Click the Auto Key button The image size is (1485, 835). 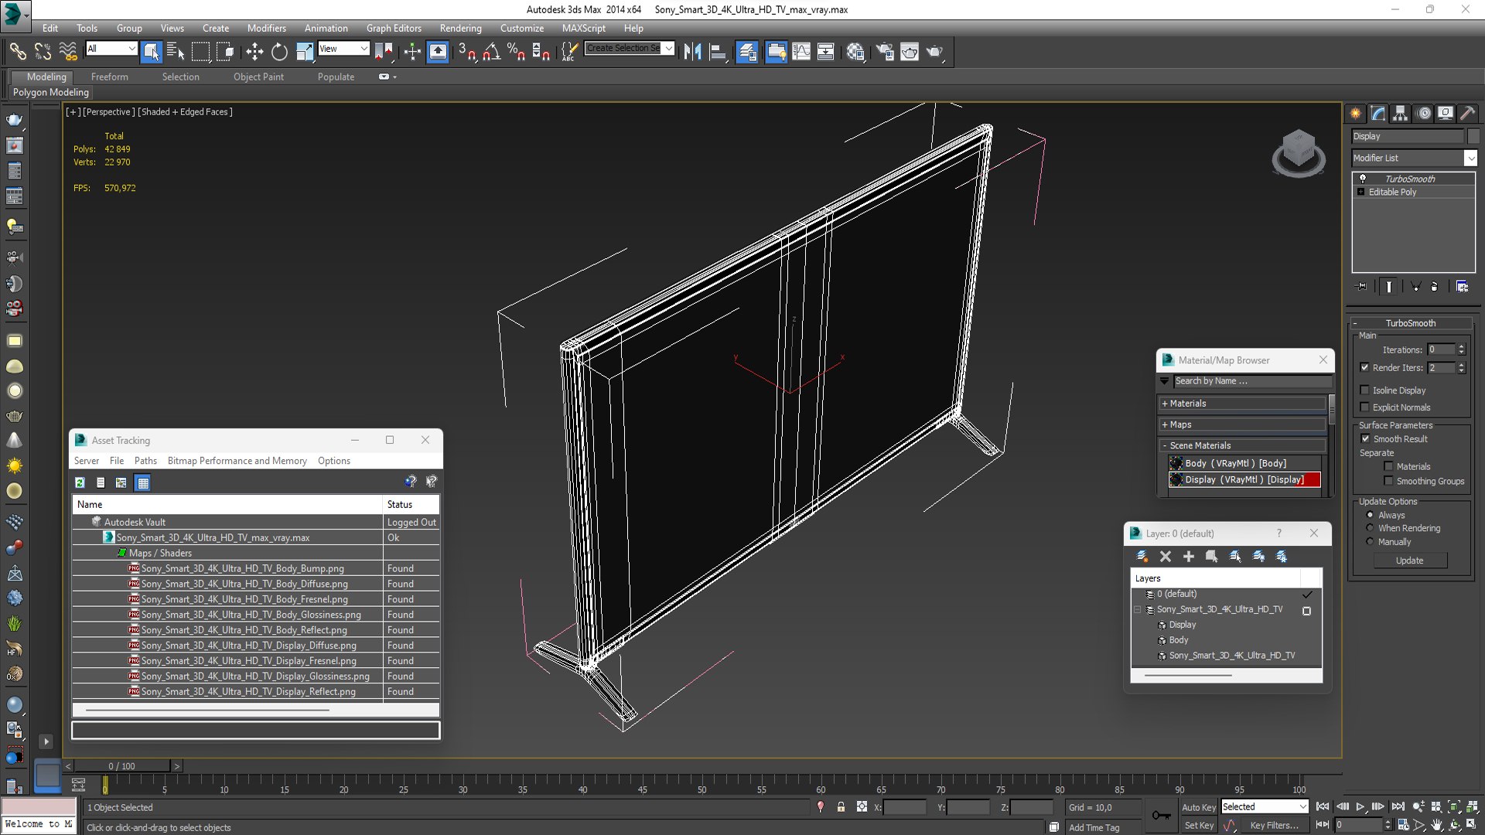(x=1198, y=807)
